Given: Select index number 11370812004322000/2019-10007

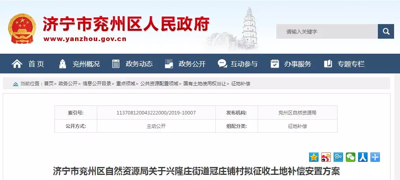Looking at the screenshot, I should pos(156,112).
